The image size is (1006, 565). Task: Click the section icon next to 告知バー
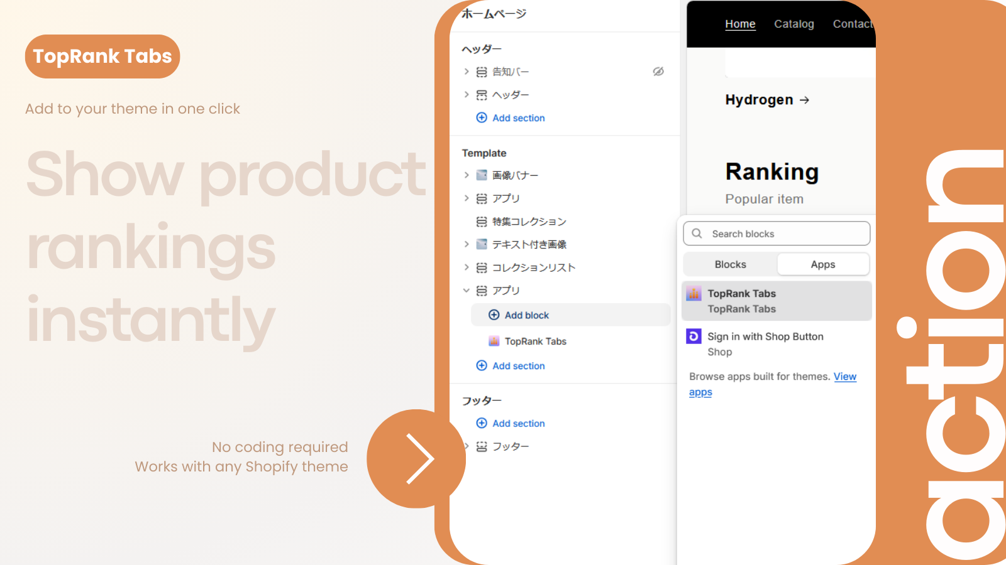point(481,72)
